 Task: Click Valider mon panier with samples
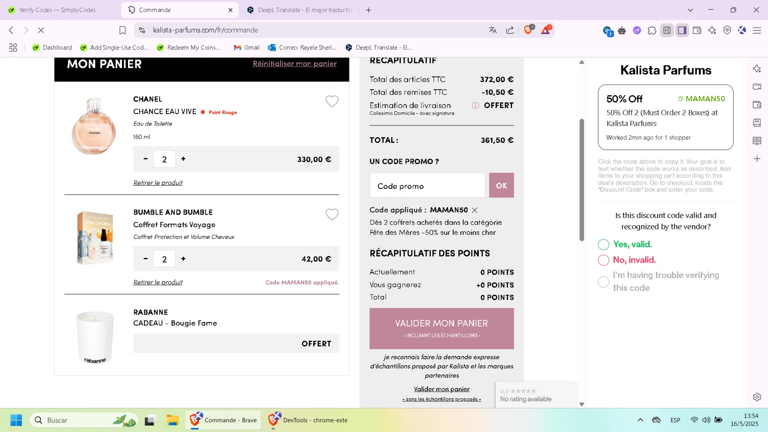point(442,328)
